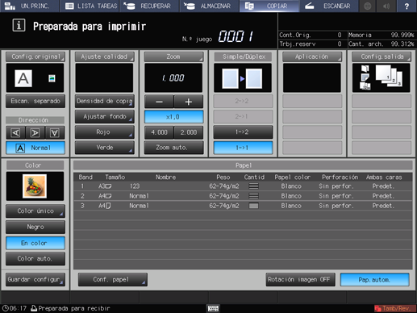417x313 pixels.
Task: Switch to the ESCANEAR tab
Action: point(329,6)
